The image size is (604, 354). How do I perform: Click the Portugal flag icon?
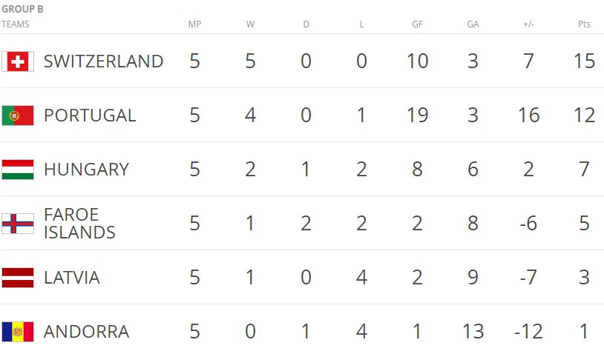tap(18, 116)
